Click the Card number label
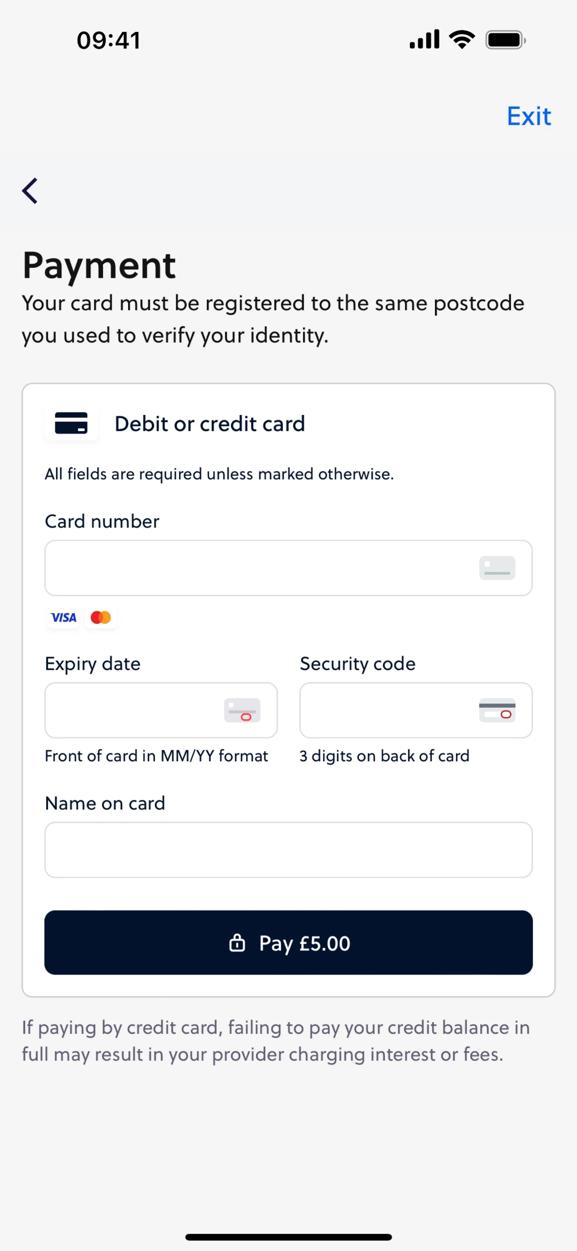Screen dimensions: 577x1251 click(102, 522)
